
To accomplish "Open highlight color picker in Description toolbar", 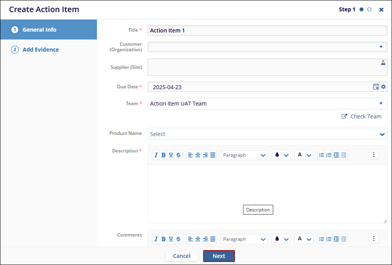I will coord(281,155).
